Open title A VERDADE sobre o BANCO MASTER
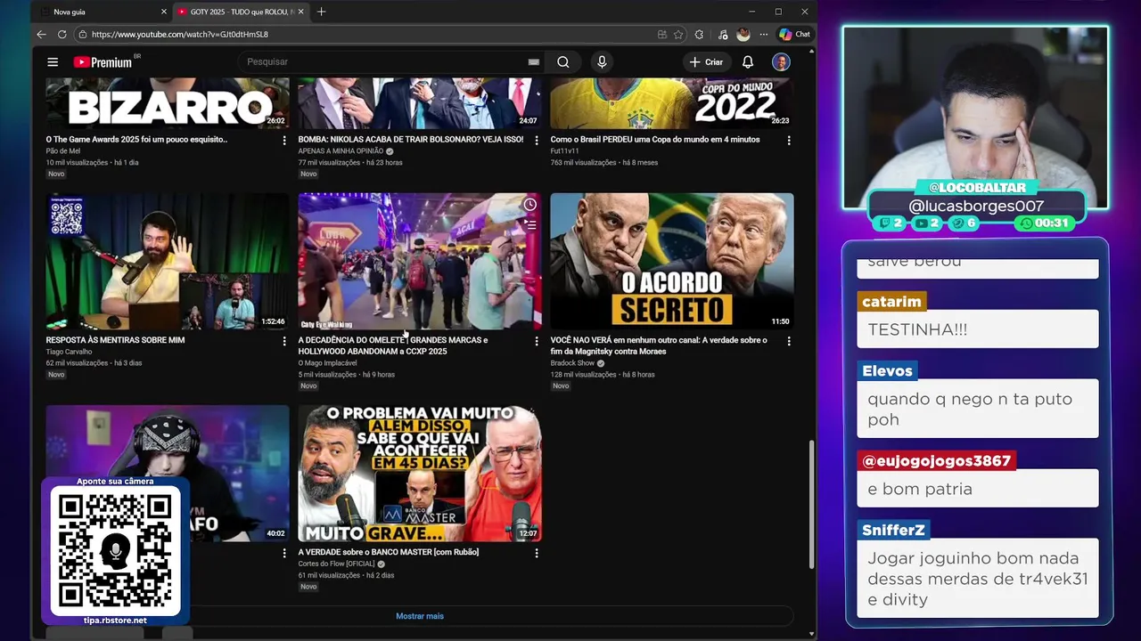 [x=388, y=552]
